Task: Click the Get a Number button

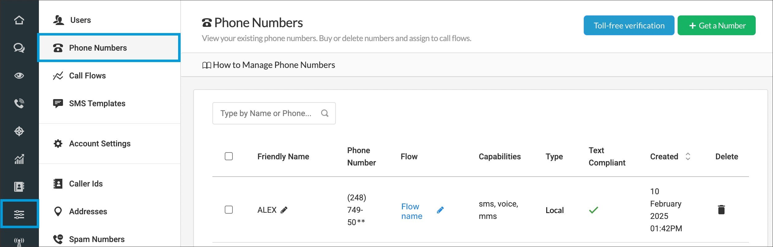Action: tap(716, 25)
